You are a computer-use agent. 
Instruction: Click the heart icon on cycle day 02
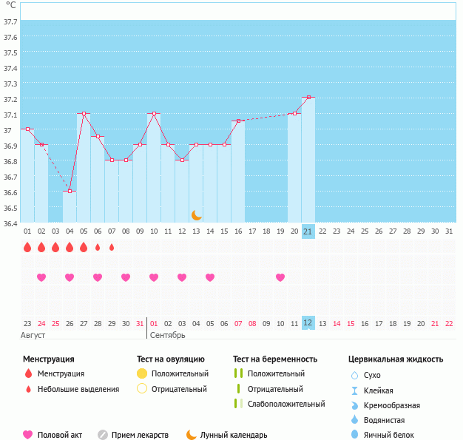point(41,277)
